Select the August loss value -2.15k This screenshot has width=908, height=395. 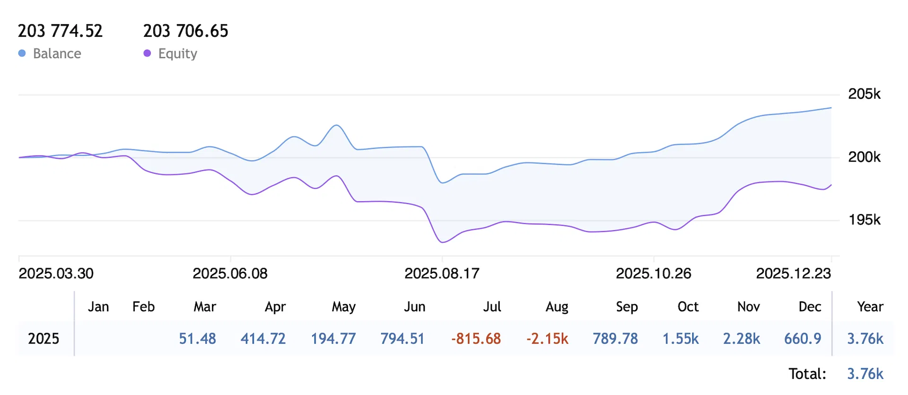coord(547,339)
